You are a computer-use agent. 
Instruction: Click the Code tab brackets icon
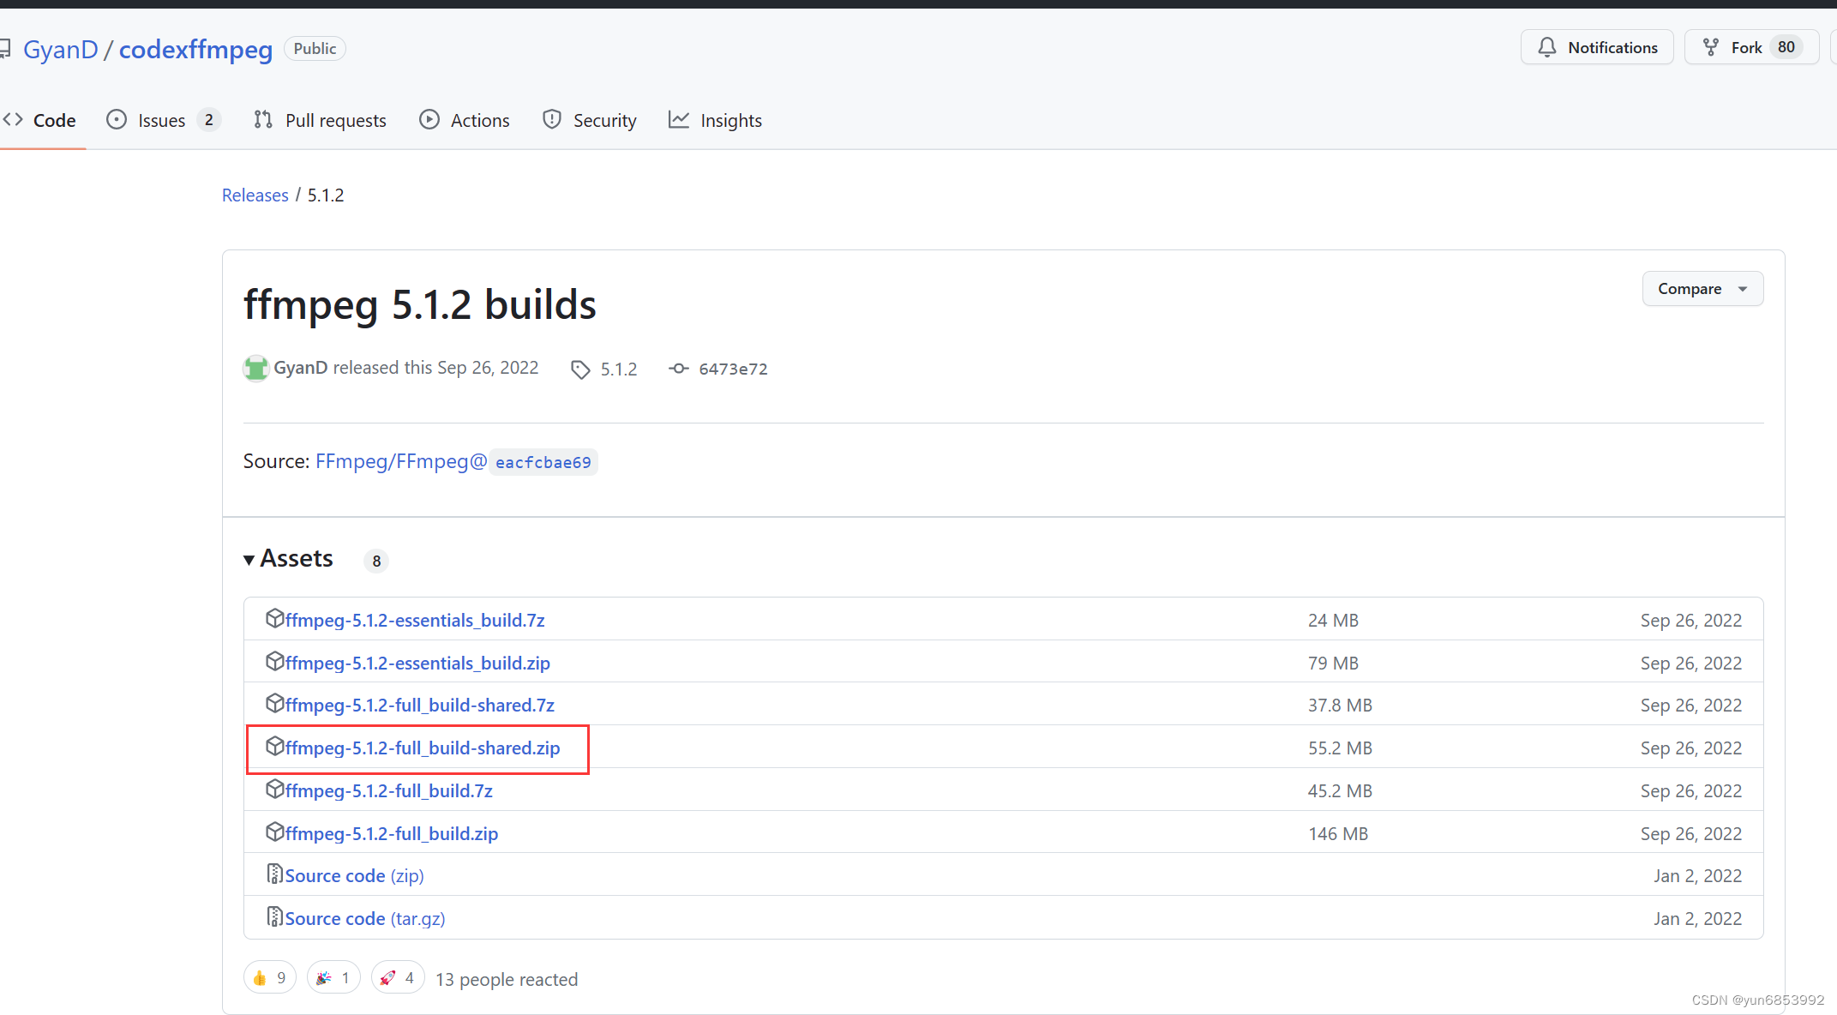[x=13, y=120]
